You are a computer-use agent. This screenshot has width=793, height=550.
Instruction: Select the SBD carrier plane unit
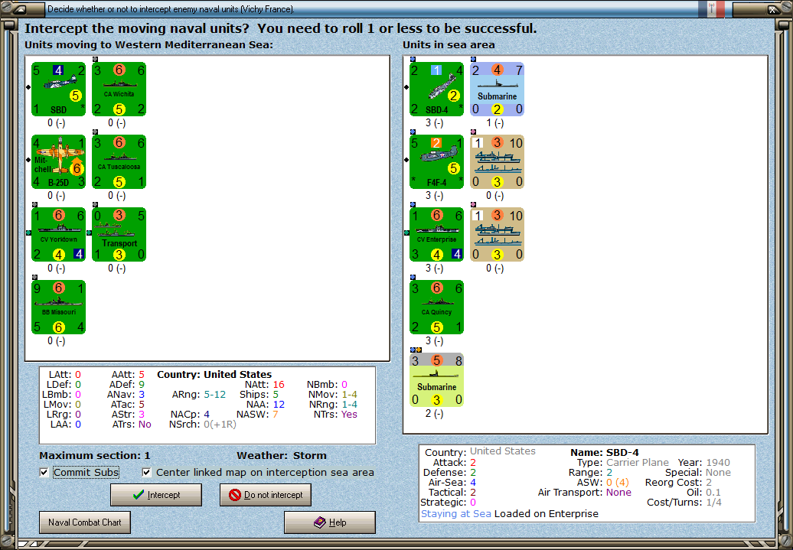click(x=58, y=89)
